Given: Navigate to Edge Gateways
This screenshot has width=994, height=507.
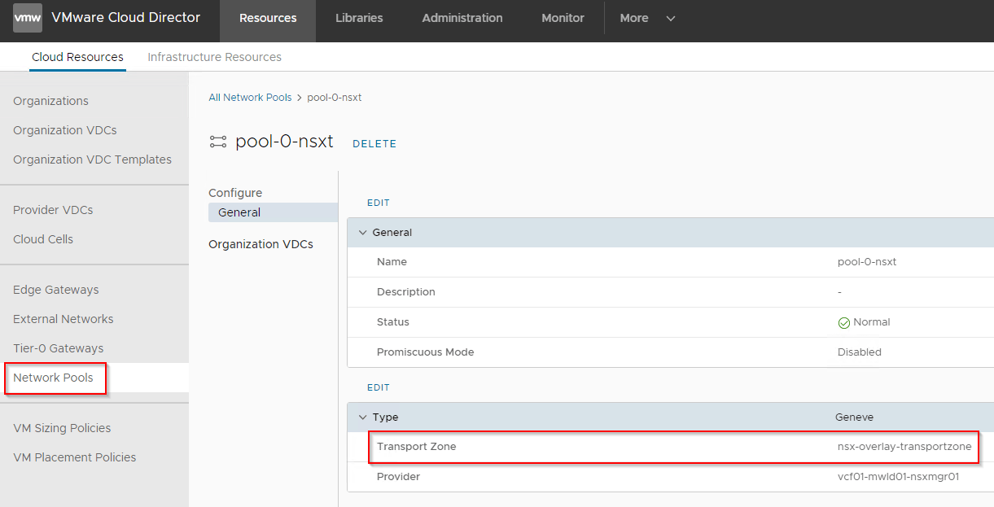Looking at the screenshot, I should coord(56,290).
